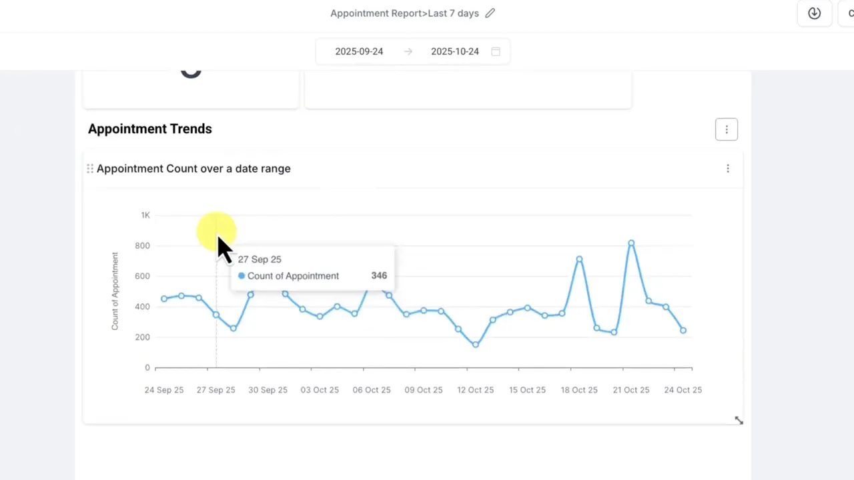
Task: Click the tooltip value '346'
Action: tap(379, 276)
